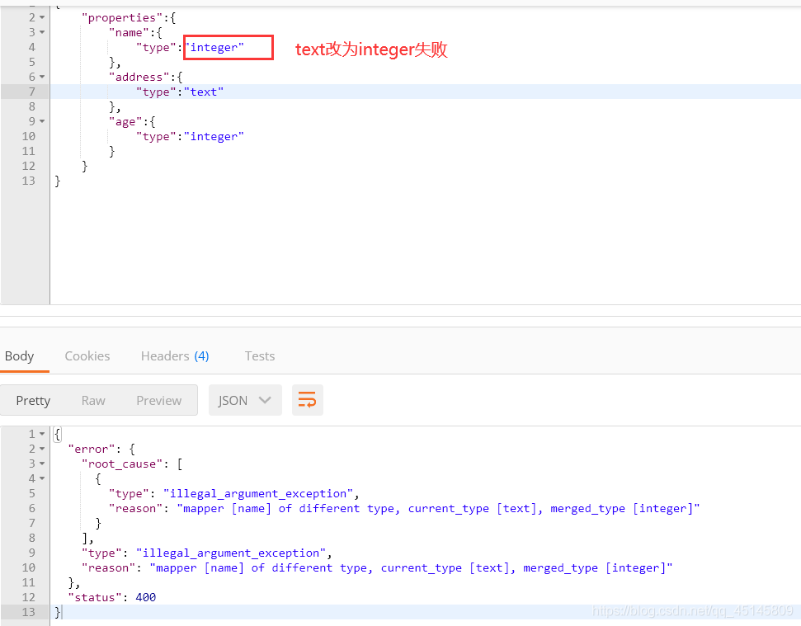Click "illegal_argument_exception" on response line 9

(231, 553)
